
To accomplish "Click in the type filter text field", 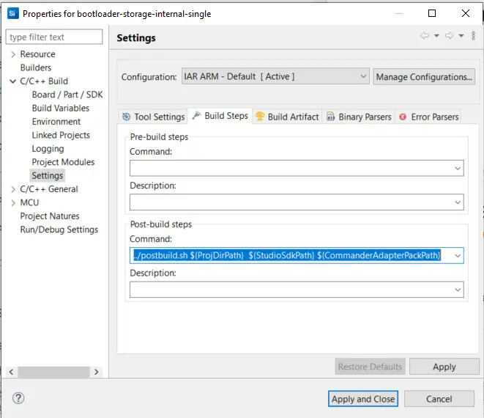I will [x=54, y=37].
